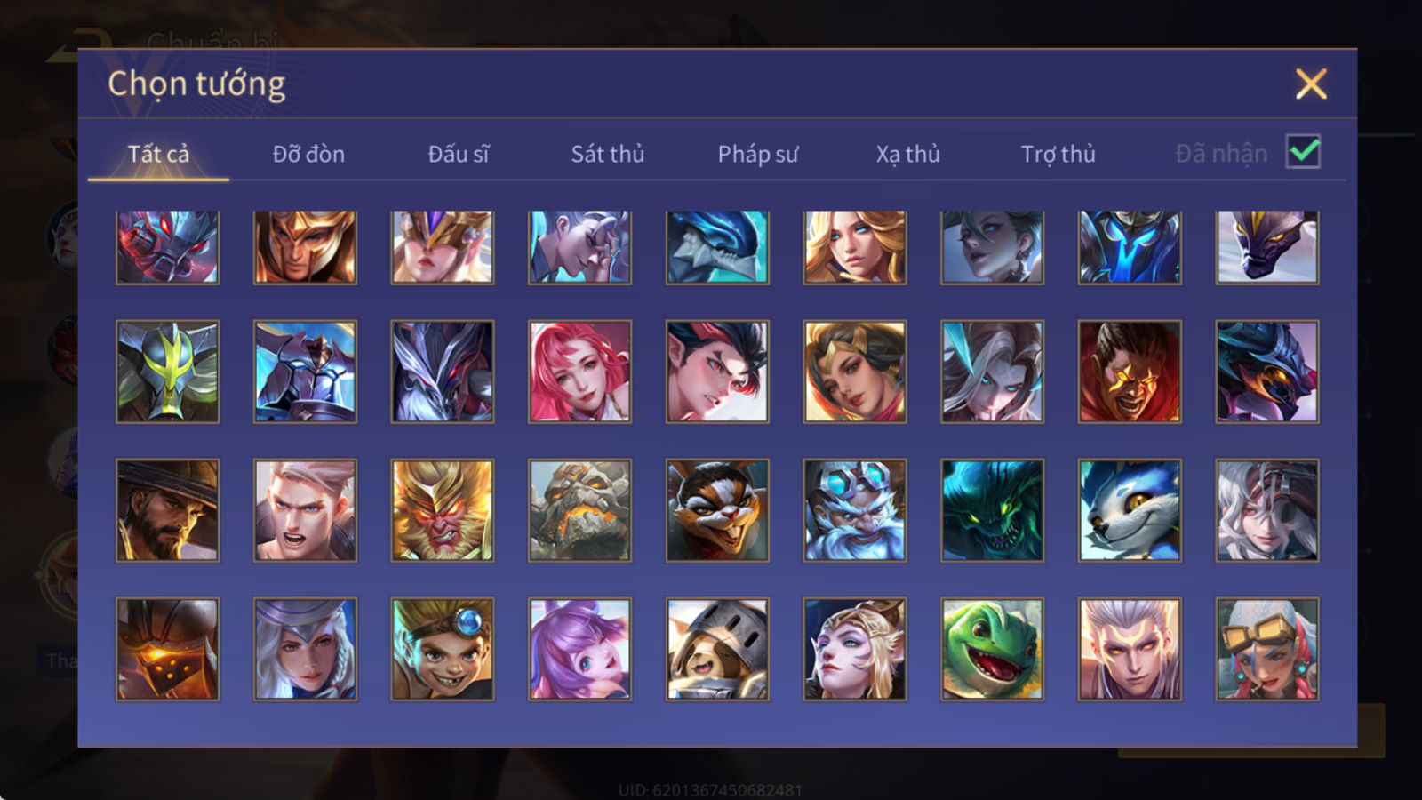Choose the pink-haired female hero portrait
Screen dimensions: 1422x800
579,372
